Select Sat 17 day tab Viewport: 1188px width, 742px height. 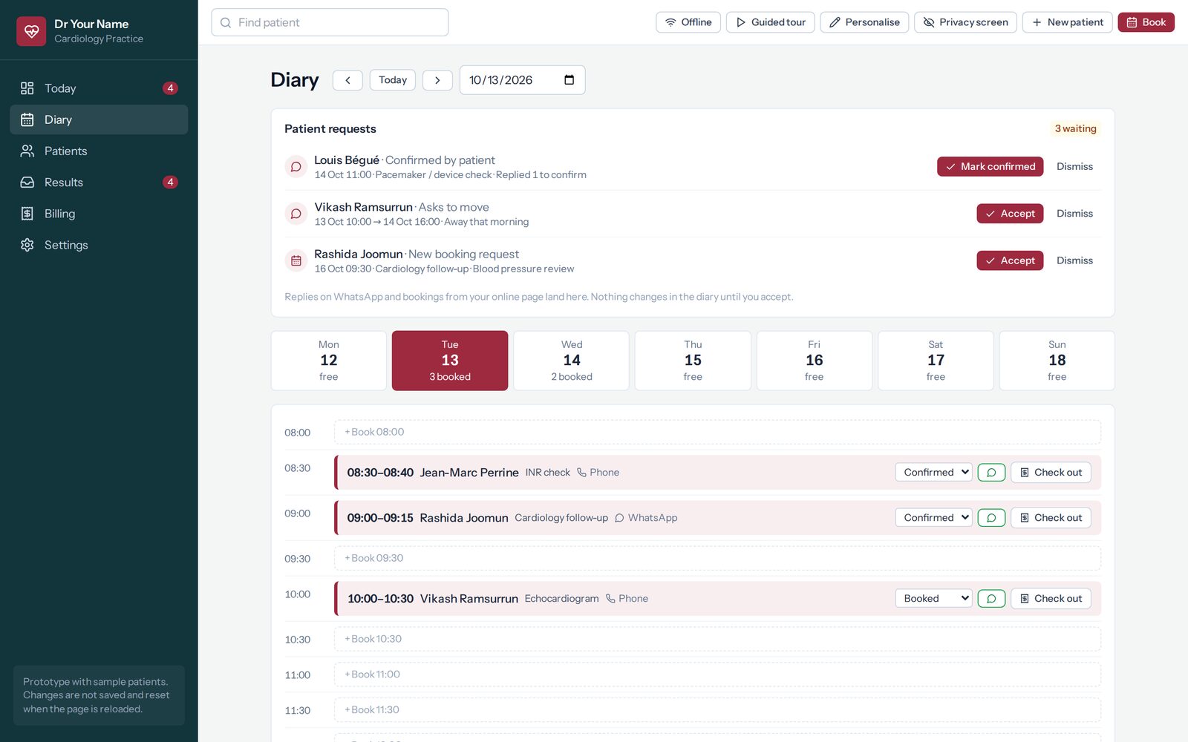[936, 361]
